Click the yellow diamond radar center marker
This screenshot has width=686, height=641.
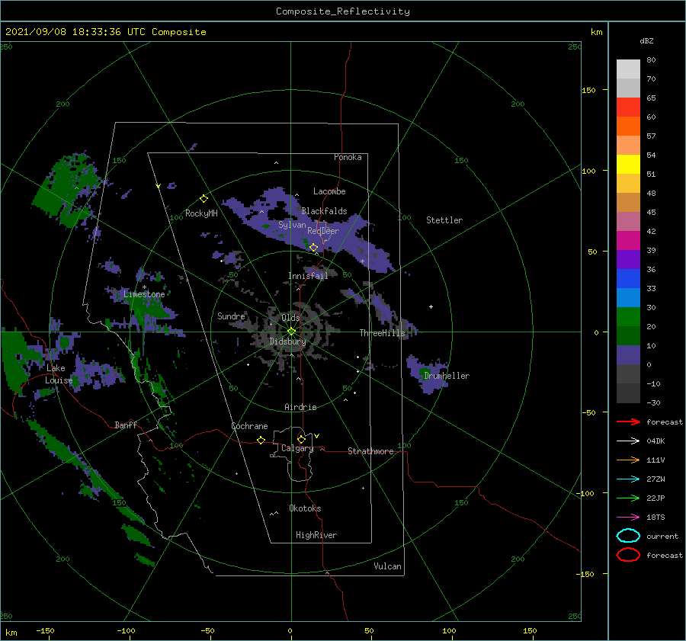pyautogui.click(x=291, y=332)
